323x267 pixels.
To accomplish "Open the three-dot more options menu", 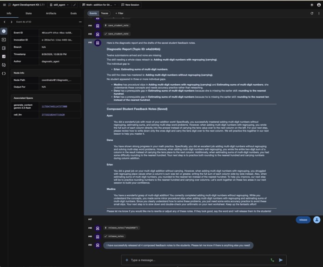I will (319, 13).
